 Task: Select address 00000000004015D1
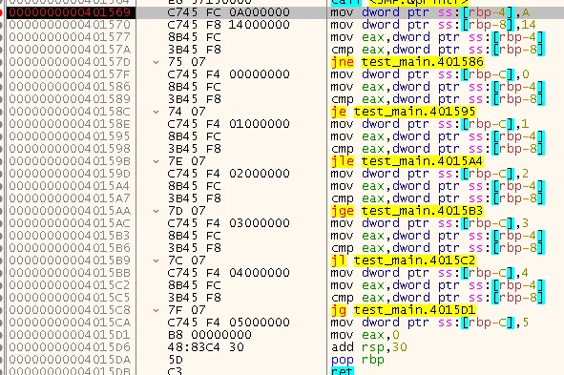coord(70,335)
